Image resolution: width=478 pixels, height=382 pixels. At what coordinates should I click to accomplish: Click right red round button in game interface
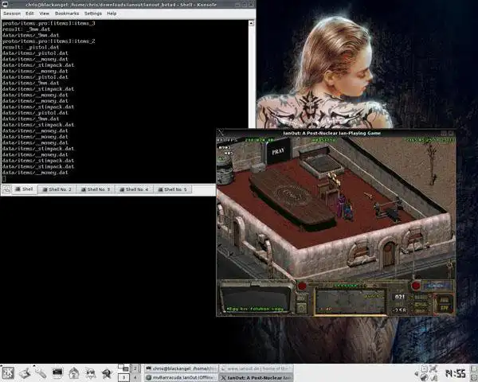[416, 286]
